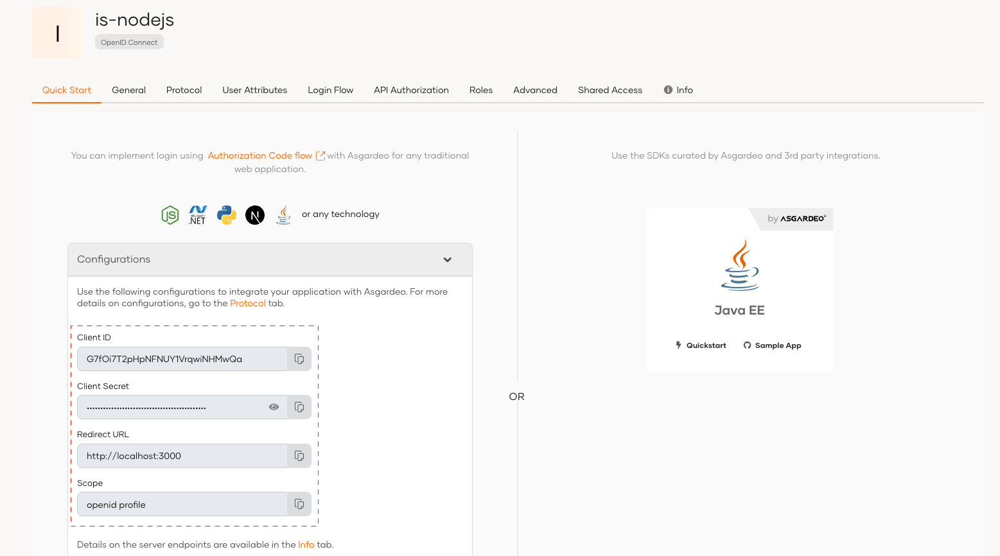The image size is (1000, 556).
Task: Switch to the Protocol tab
Action: tap(184, 90)
